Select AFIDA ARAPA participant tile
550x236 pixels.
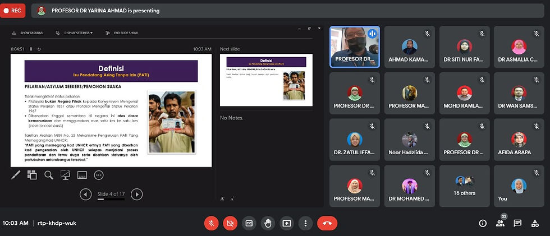point(519,140)
